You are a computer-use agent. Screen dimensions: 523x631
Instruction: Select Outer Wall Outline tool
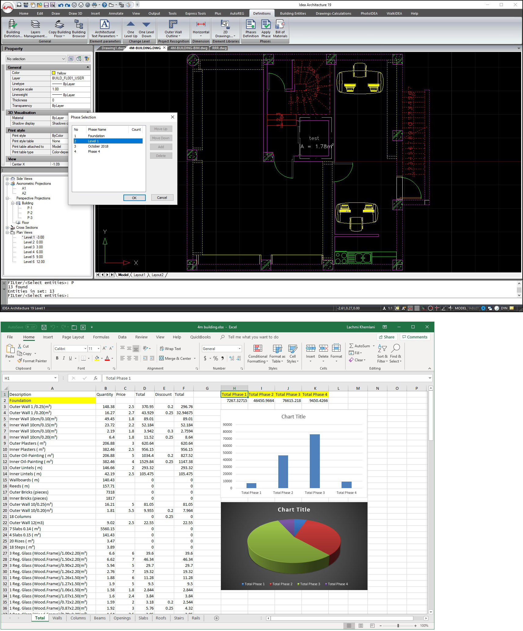pyautogui.click(x=173, y=29)
